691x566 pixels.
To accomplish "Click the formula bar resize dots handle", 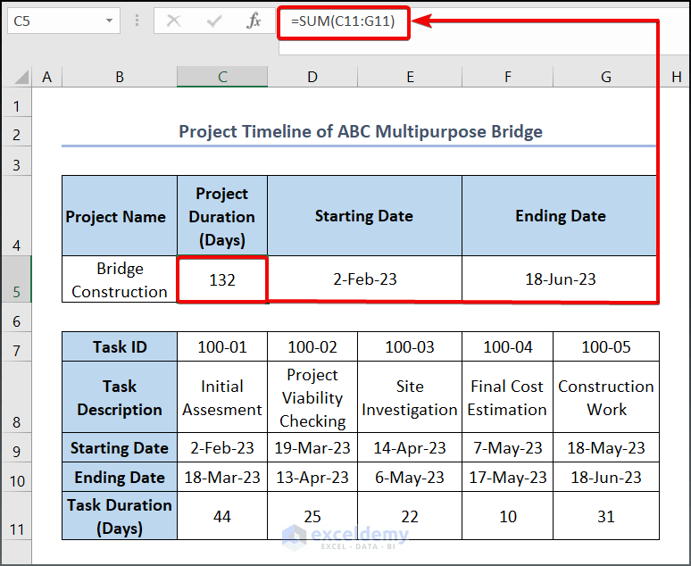I will [x=137, y=21].
